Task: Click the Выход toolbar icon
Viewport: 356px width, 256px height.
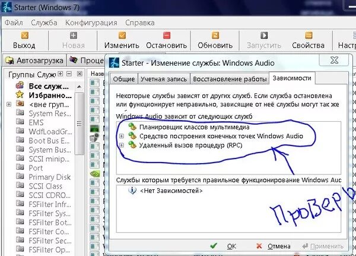Action: click(24, 35)
